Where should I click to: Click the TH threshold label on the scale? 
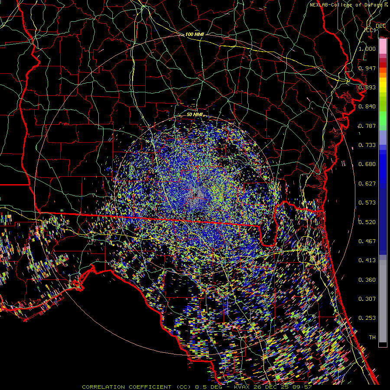point(372,337)
